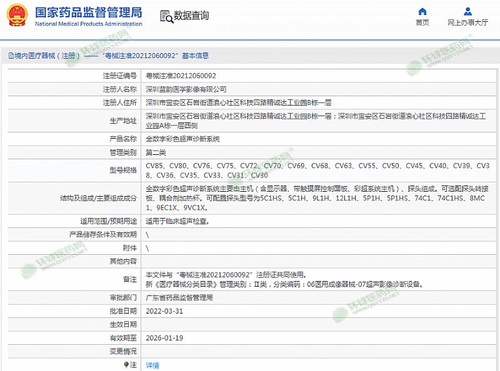Screen dimensions: 500x371
Task: Click the 数据查询 search document icon
Action: 165,16
